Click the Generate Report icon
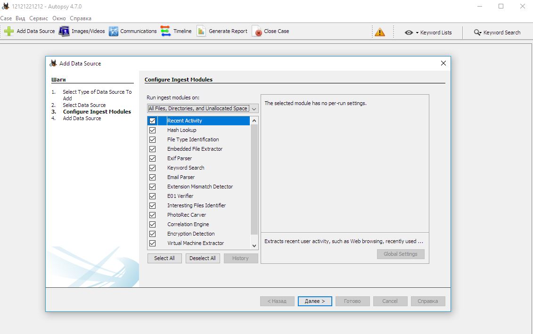Screen dimensions: 533x334 click(x=201, y=31)
